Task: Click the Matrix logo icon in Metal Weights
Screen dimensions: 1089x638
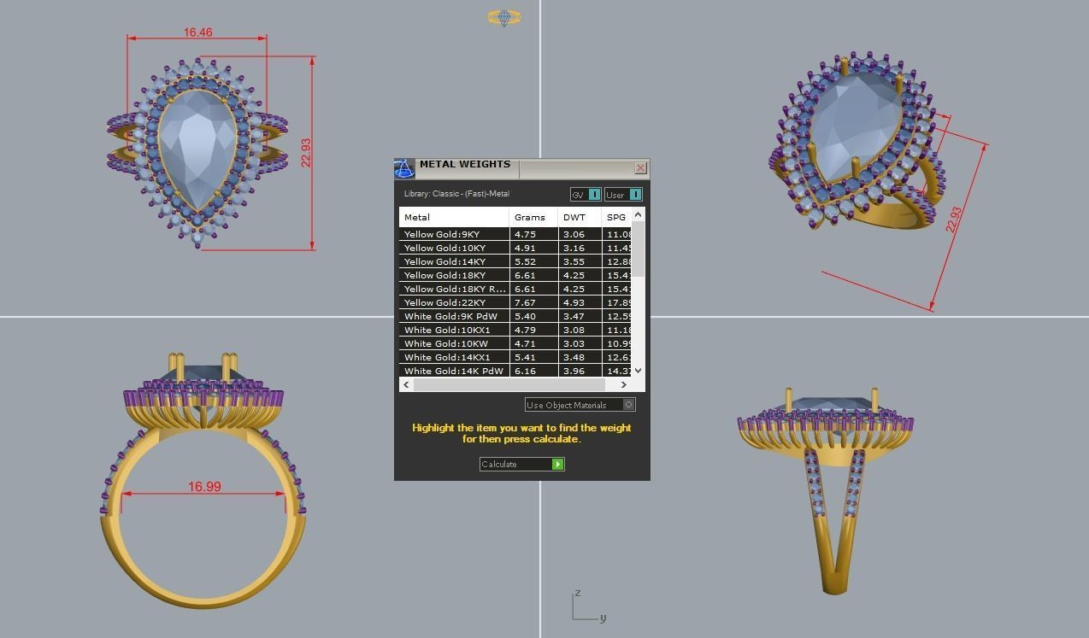Action: click(404, 168)
